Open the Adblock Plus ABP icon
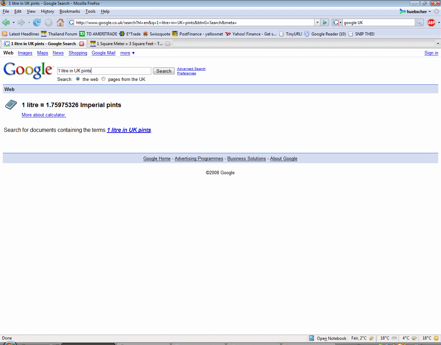Image resolution: width=441 pixels, height=345 pixels. [431, 22]
